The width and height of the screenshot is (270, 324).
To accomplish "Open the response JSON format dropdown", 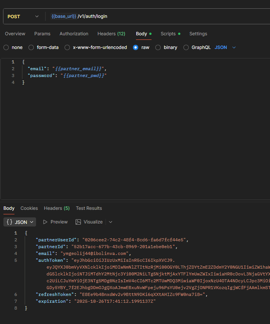I will 20,222.
